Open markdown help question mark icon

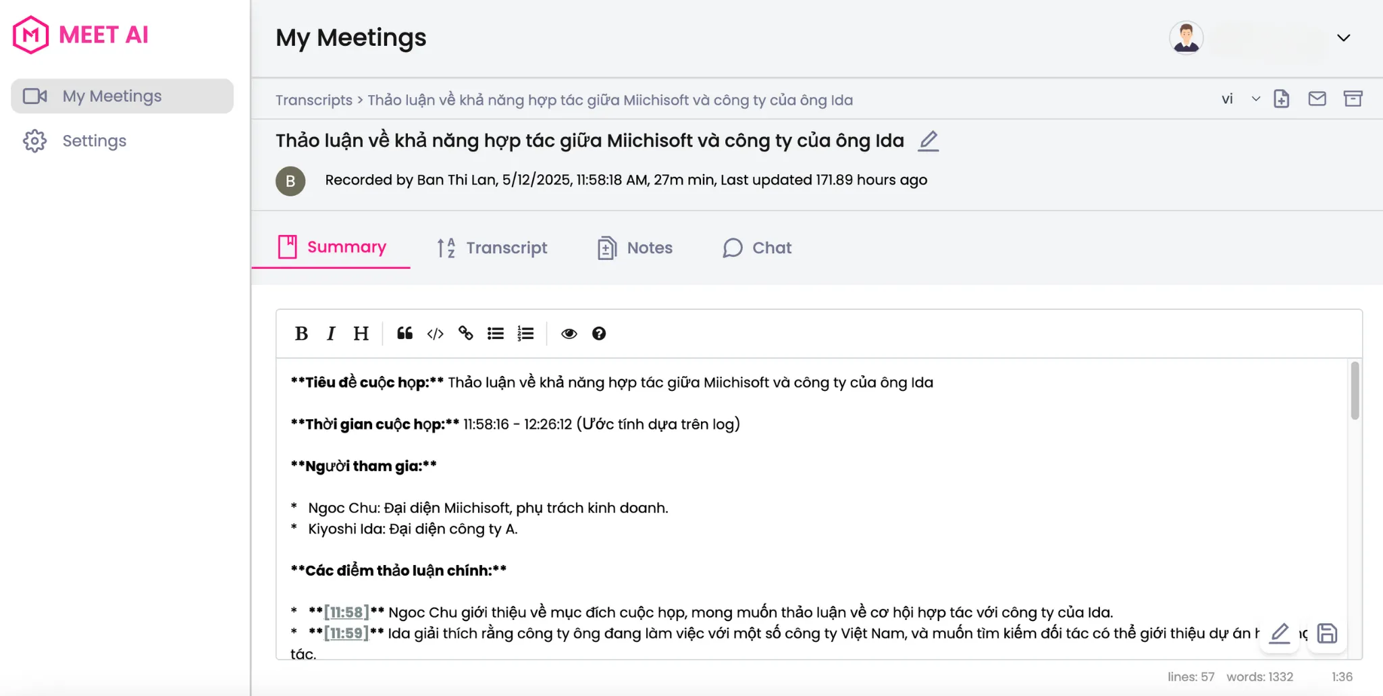(x=599, y=333)
